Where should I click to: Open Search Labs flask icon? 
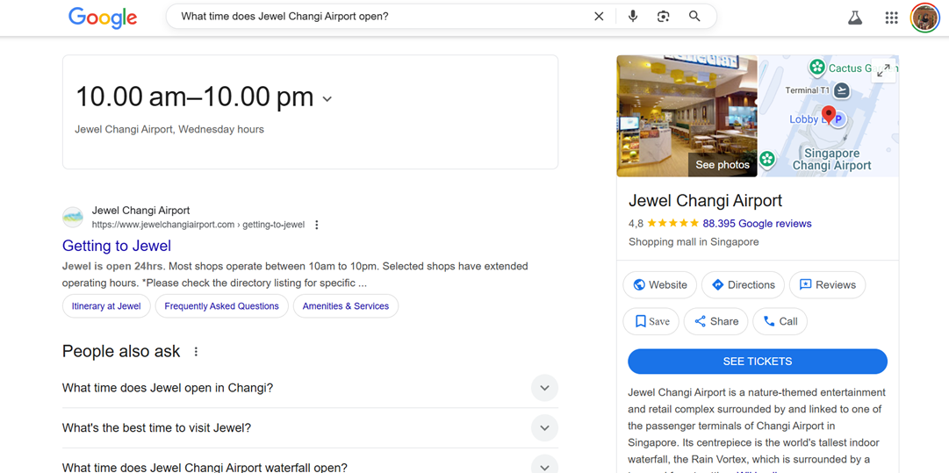(854, 18)
